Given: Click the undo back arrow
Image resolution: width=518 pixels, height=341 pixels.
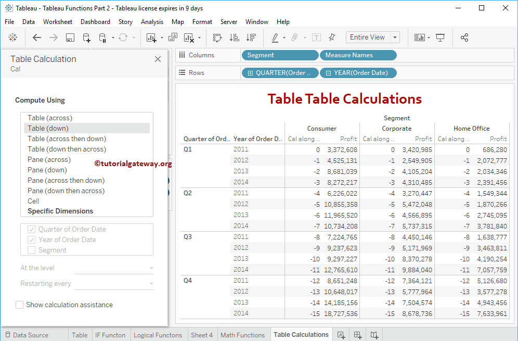Looking at the screenshot, I should coord(37,37).
